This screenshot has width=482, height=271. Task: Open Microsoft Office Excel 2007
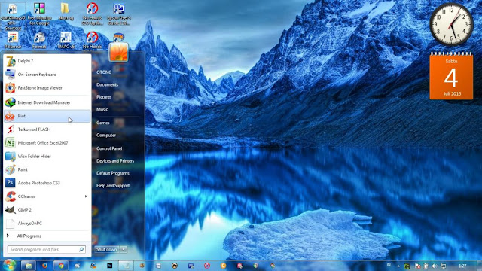tap(47, 143)
